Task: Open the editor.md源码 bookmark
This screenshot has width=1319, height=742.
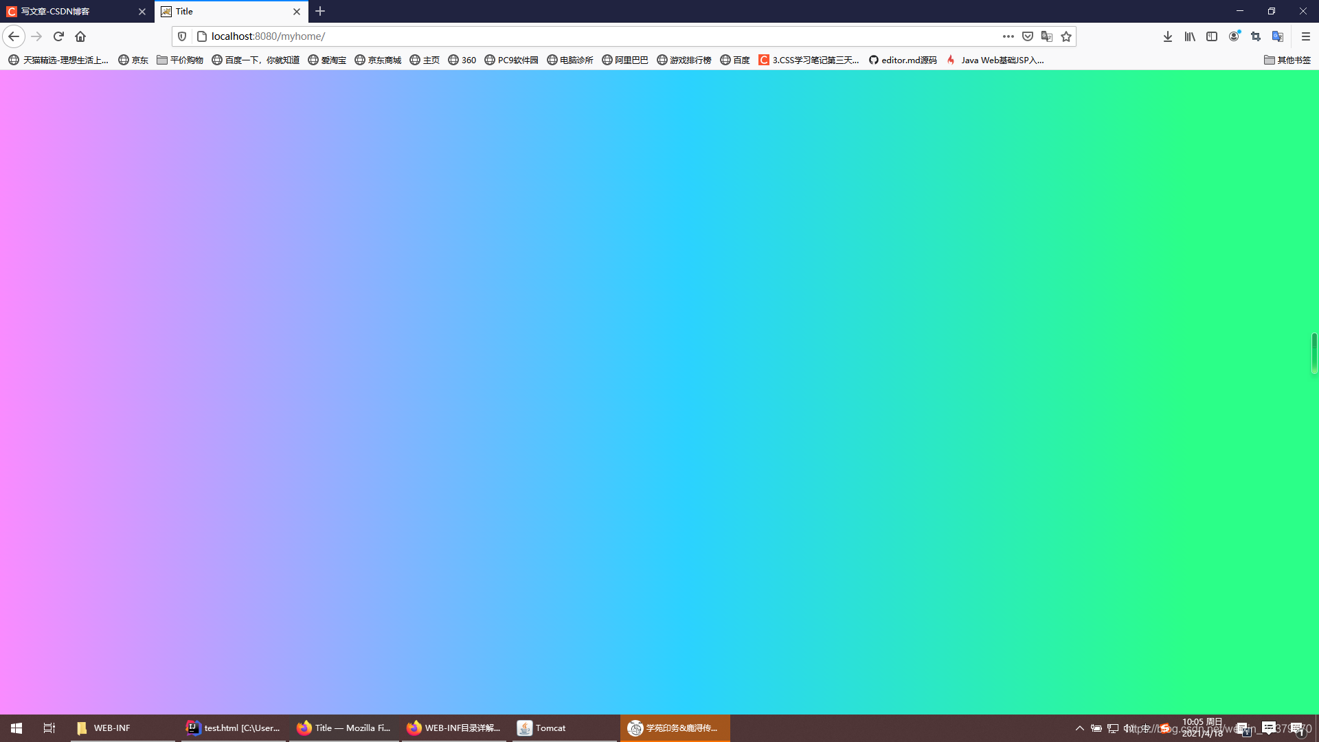Action: (903, 60)
